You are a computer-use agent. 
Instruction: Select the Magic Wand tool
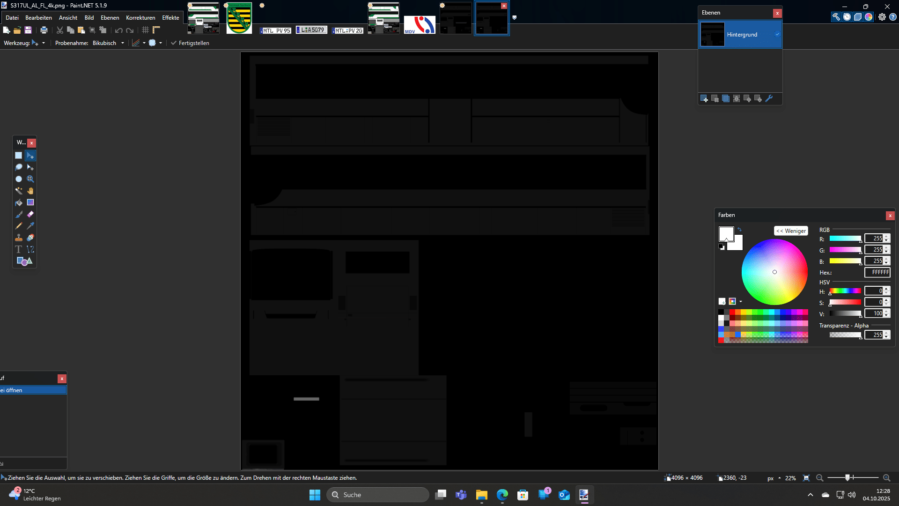click(19, 191)
